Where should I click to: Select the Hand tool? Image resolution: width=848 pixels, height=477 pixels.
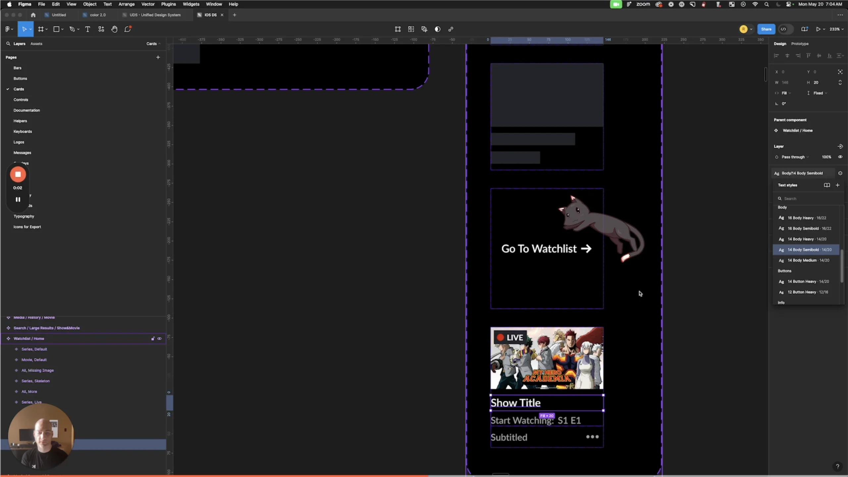coord(114,29)
